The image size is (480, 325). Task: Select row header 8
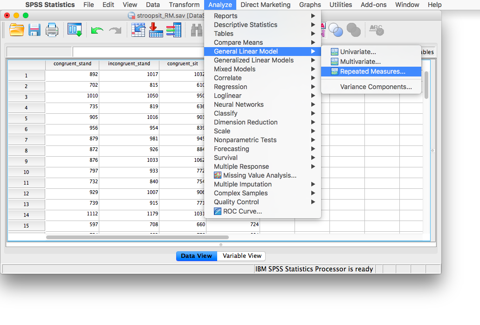26,151
